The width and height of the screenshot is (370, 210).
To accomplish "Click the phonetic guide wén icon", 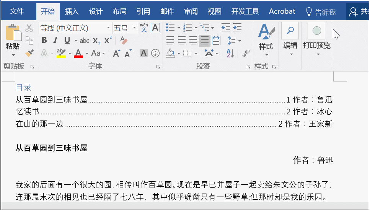I will (x=144, y=28).
